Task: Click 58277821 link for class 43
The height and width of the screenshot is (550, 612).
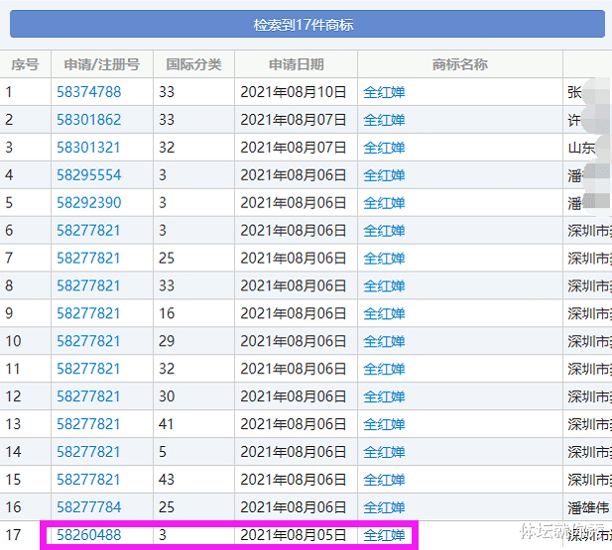Action: 88,481
